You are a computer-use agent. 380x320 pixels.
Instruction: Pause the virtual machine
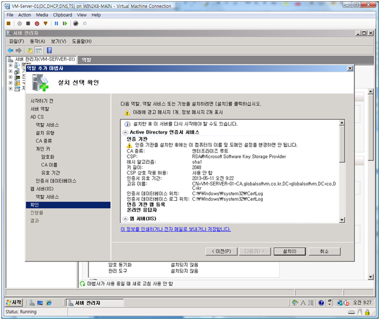tap(56, 23)
